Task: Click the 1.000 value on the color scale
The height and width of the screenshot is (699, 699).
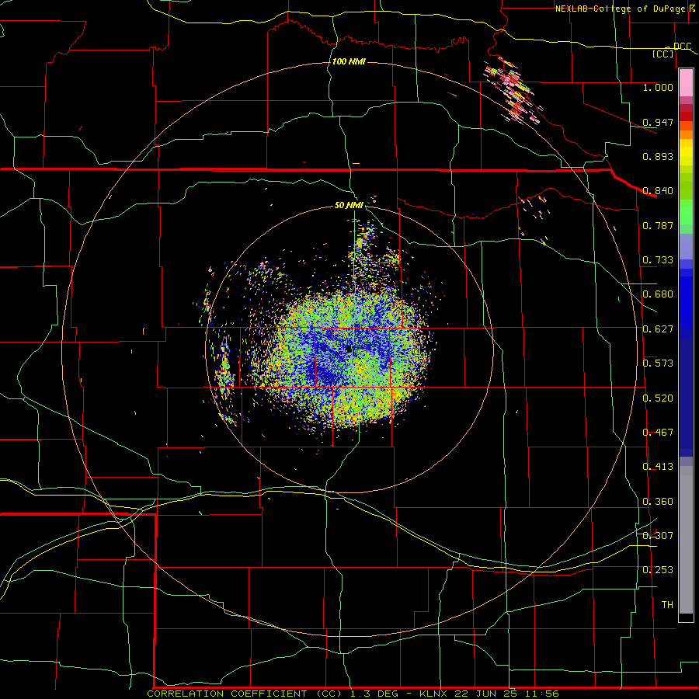Action: 658,87
